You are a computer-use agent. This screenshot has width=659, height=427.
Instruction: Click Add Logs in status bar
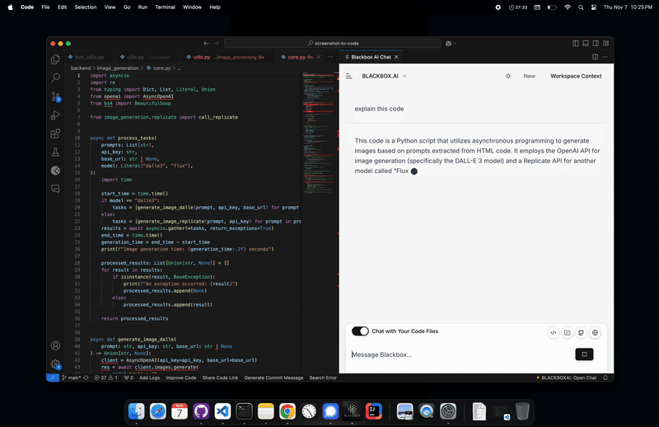pyautogui.click(x=150, y=378)
